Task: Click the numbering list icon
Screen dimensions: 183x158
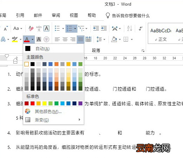Action: [x=69, y=28]
